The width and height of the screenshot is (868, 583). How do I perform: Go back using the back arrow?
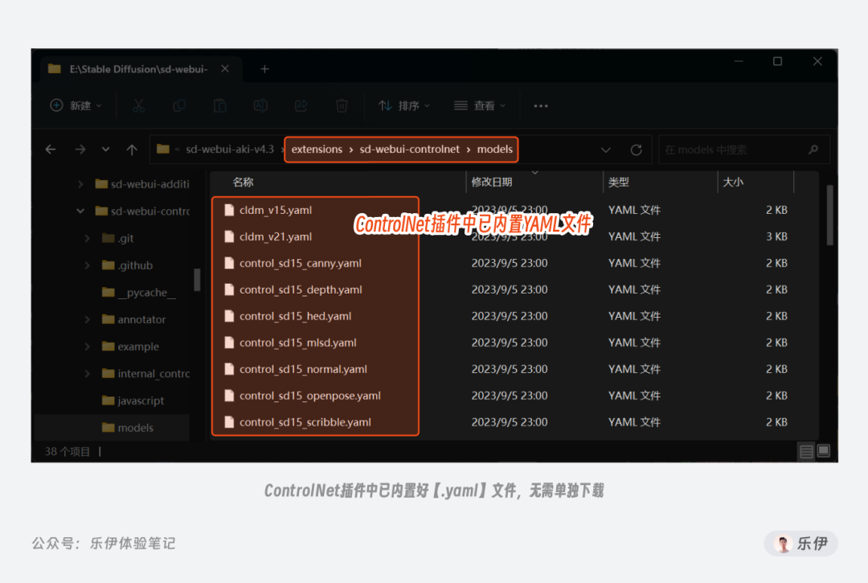pos(50,150)
